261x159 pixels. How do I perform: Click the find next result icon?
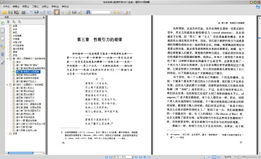120,12
